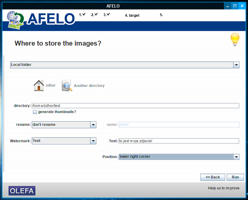Enable generate thumbnails checkbox
Screen dimensions: 248x200
point(35,112)
